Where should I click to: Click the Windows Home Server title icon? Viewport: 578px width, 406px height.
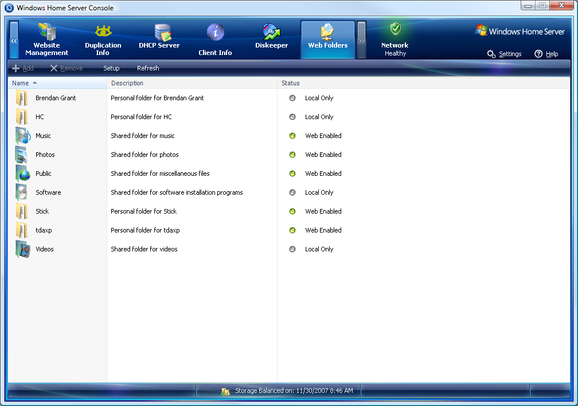9,7
